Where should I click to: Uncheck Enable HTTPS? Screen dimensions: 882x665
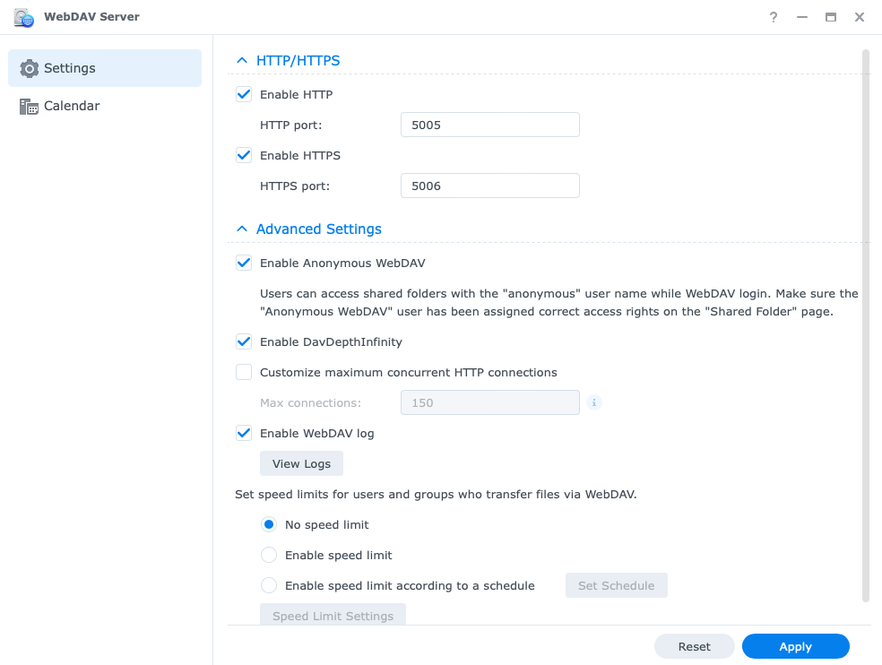(243, 155)
